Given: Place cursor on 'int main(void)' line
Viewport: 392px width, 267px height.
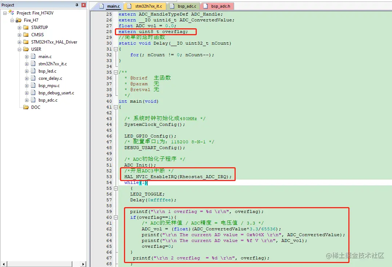Looking at the screenshot, I should (139, 101).
